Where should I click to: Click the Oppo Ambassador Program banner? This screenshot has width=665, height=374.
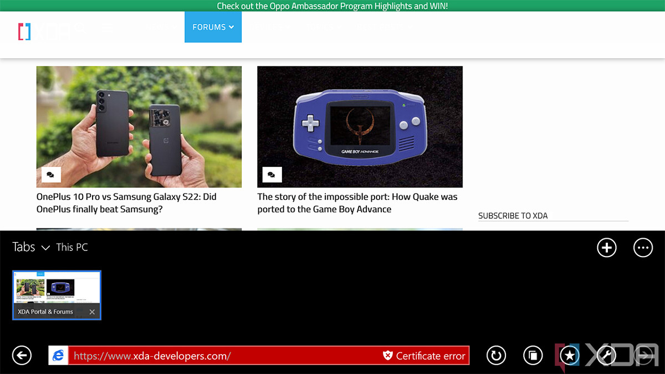coord(332,6)
